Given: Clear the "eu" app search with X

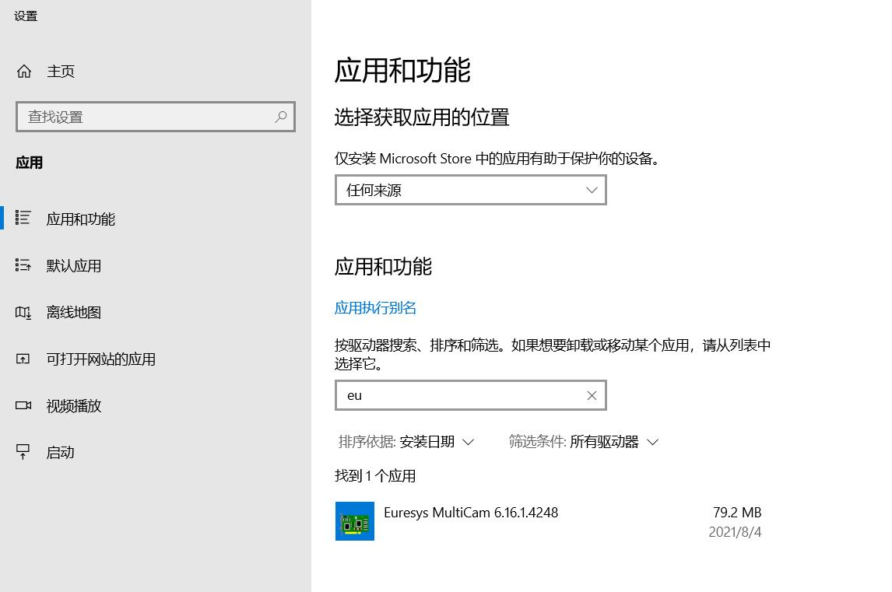Looking at the screenshot, I should (592, 395).
